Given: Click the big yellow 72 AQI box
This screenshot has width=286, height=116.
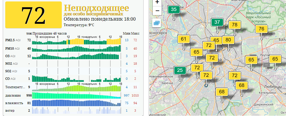Looking at the screenshot, I should 34,15.
